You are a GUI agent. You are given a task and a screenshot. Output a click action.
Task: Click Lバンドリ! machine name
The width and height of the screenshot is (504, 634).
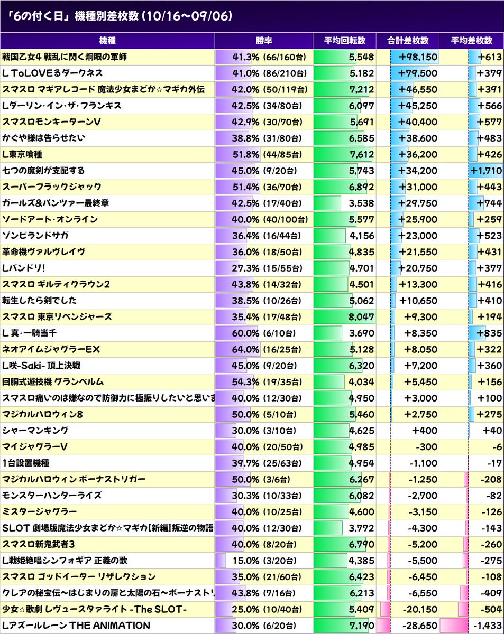23,268
